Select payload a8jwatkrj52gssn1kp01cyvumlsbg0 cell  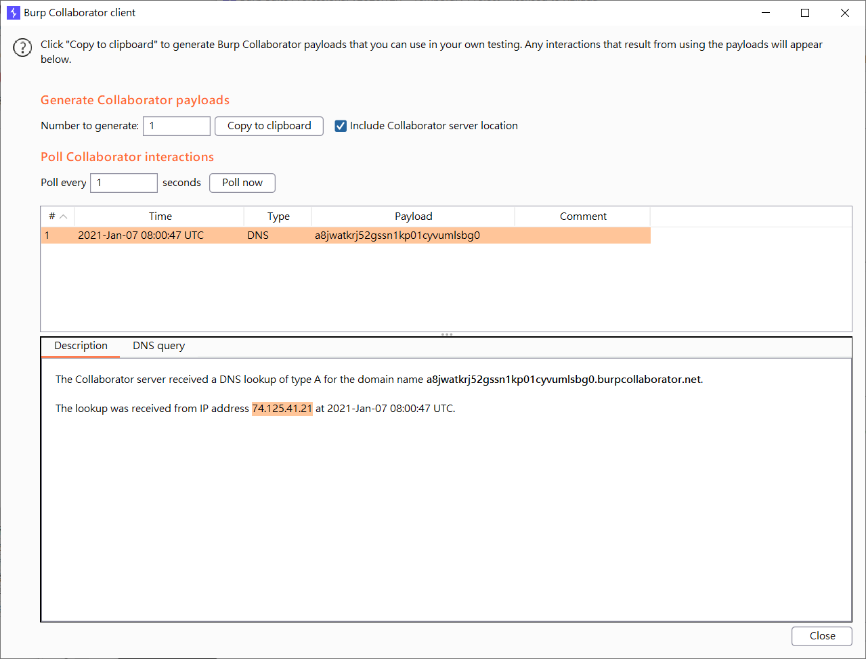414,235
